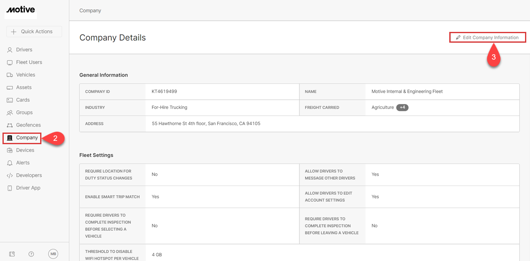Click the Driver App phone icon
The image size is (530, 261).
(x=10, y=188)
